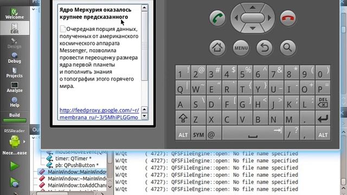Click the Enter return key
The height and width of the screenshot is (195, 347).
(323, 118)
